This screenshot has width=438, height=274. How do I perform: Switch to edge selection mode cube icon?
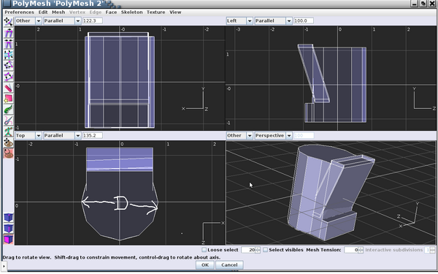coord(8,229)
